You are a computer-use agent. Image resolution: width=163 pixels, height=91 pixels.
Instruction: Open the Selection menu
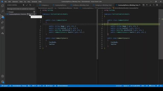click(15, 2)
